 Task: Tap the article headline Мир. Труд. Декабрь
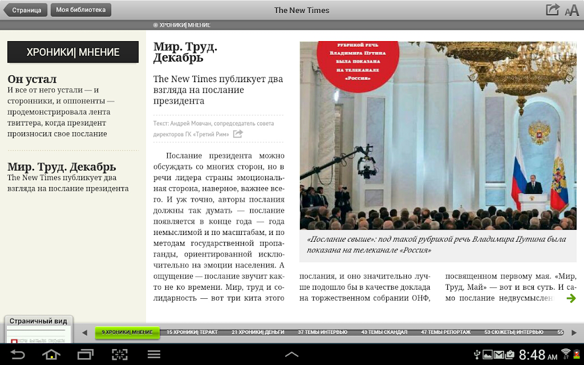point(185,52)
